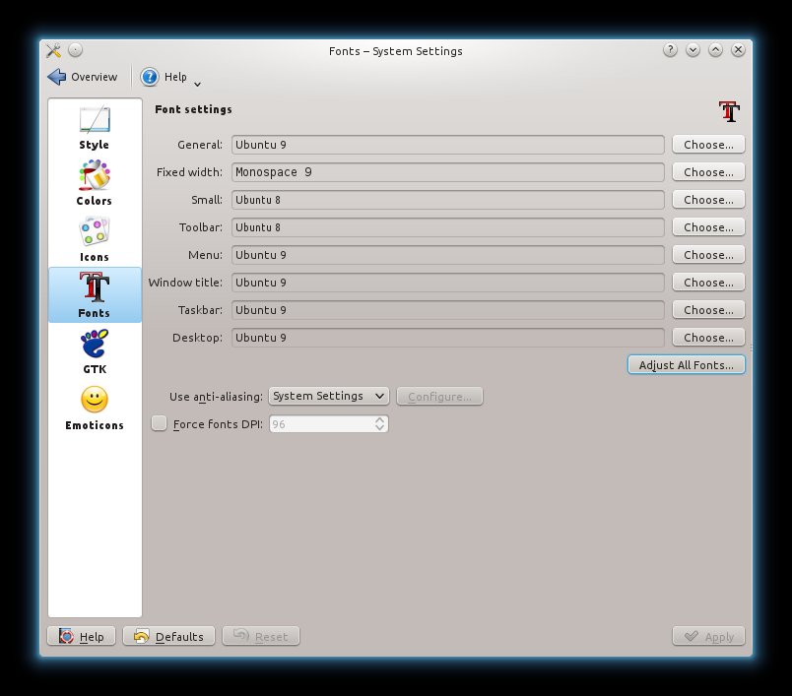Open the Emoticons smiley icon
The width and height of the screenshot is (792, 696).
95,400
